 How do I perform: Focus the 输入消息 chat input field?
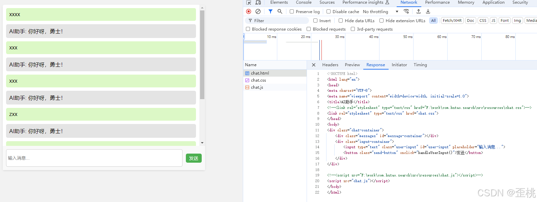[x=94, y=158]
